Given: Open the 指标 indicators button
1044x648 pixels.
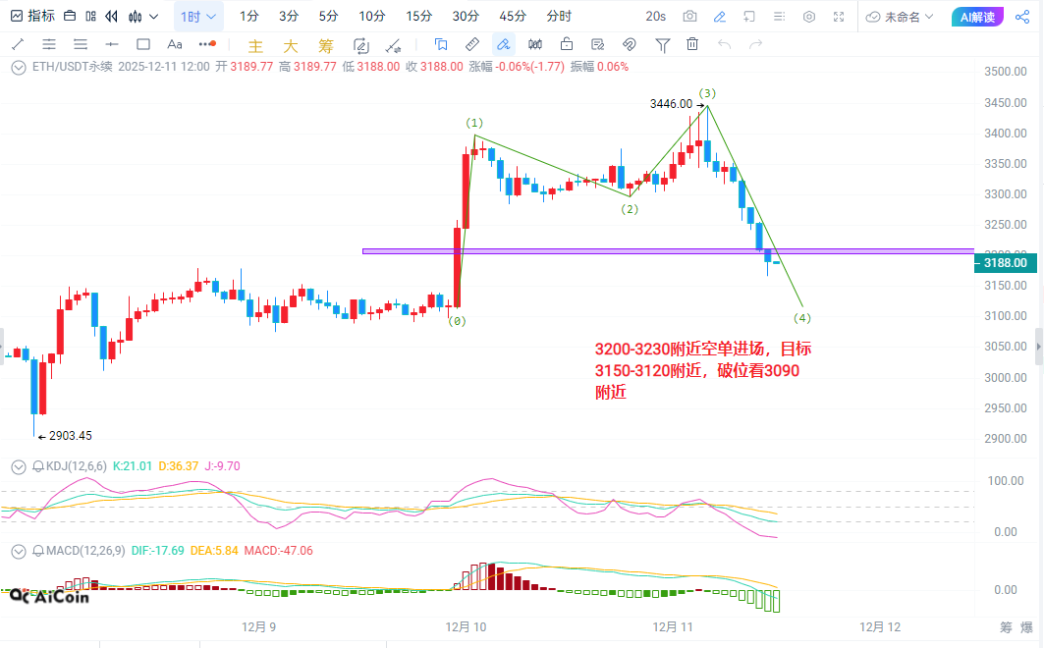Looking at the screenshot, I should 32,17.
